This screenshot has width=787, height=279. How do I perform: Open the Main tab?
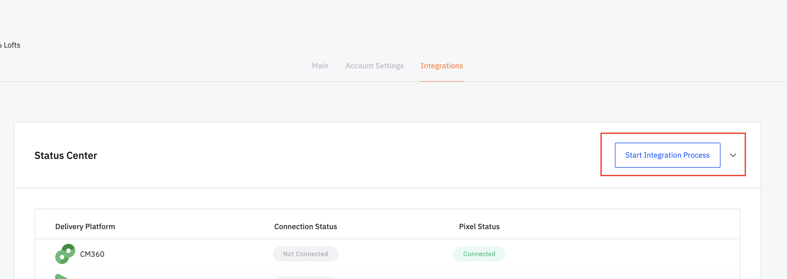320,66
